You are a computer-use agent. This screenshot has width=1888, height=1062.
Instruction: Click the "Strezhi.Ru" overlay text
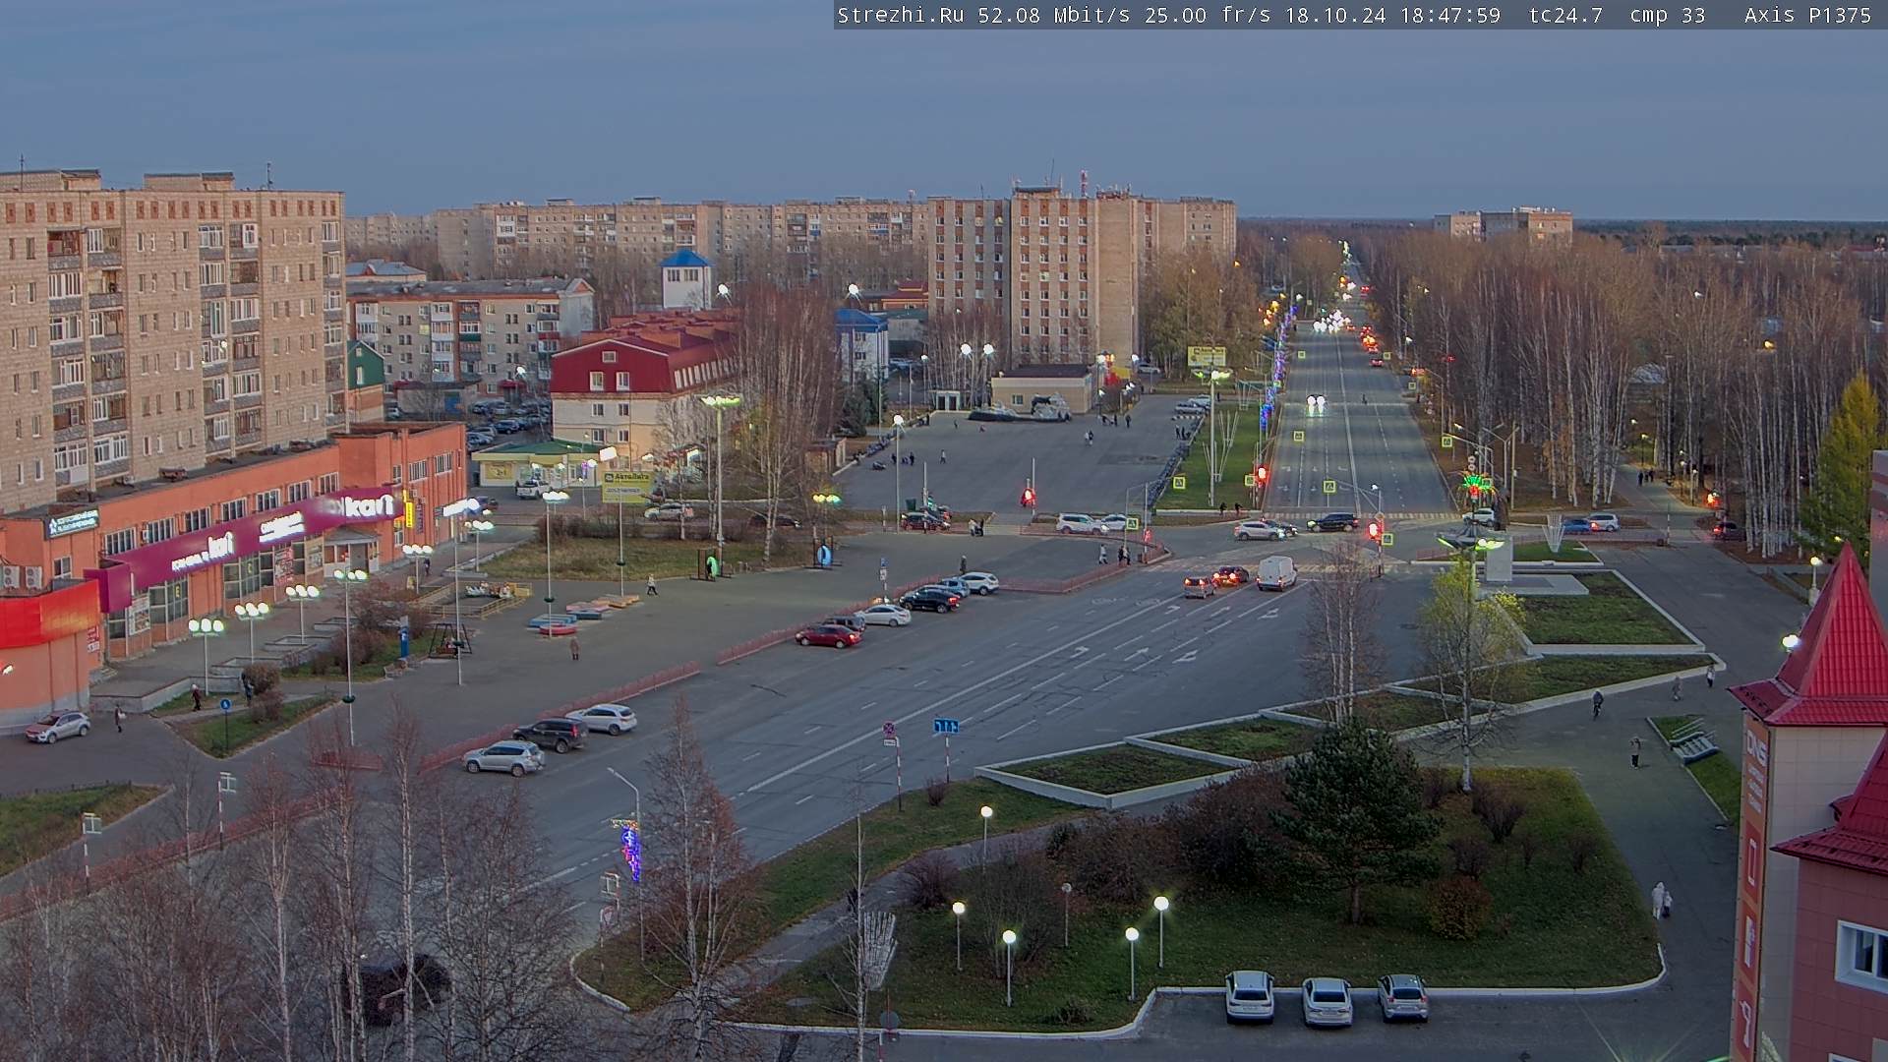900,15
